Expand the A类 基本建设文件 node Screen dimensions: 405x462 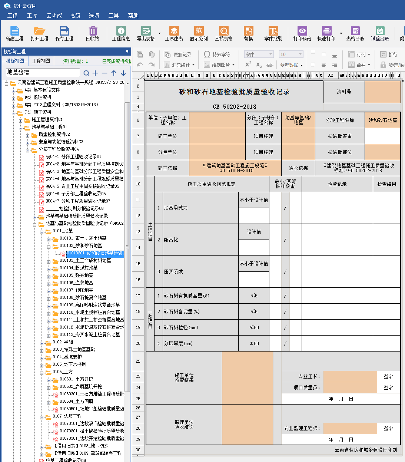point(14,90)
